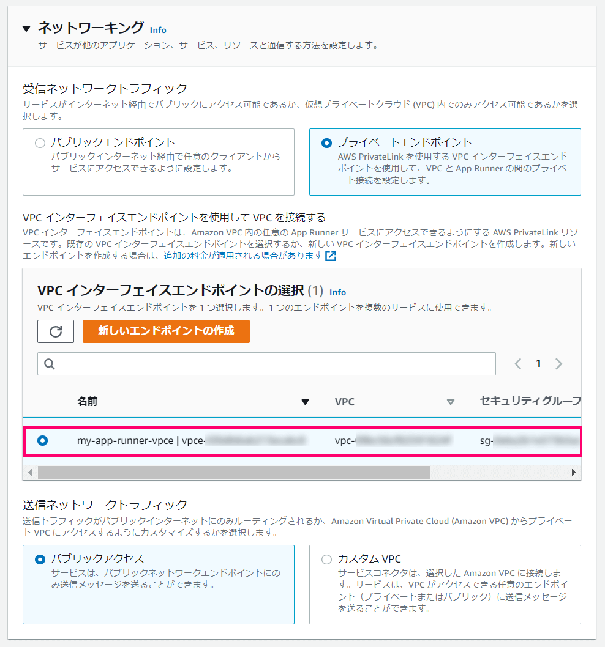Select パブリックエンドポイント radio option
Image resolution: width=605 pixels, height=647 pixels.
(40, 143)
